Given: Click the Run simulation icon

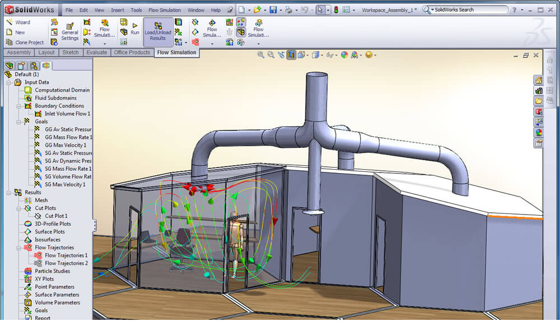Looking at the screenshot, I should click(x=134, y=28).
